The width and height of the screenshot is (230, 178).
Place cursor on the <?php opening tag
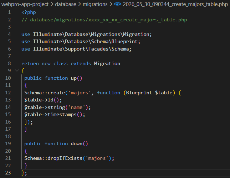(29, 12)
